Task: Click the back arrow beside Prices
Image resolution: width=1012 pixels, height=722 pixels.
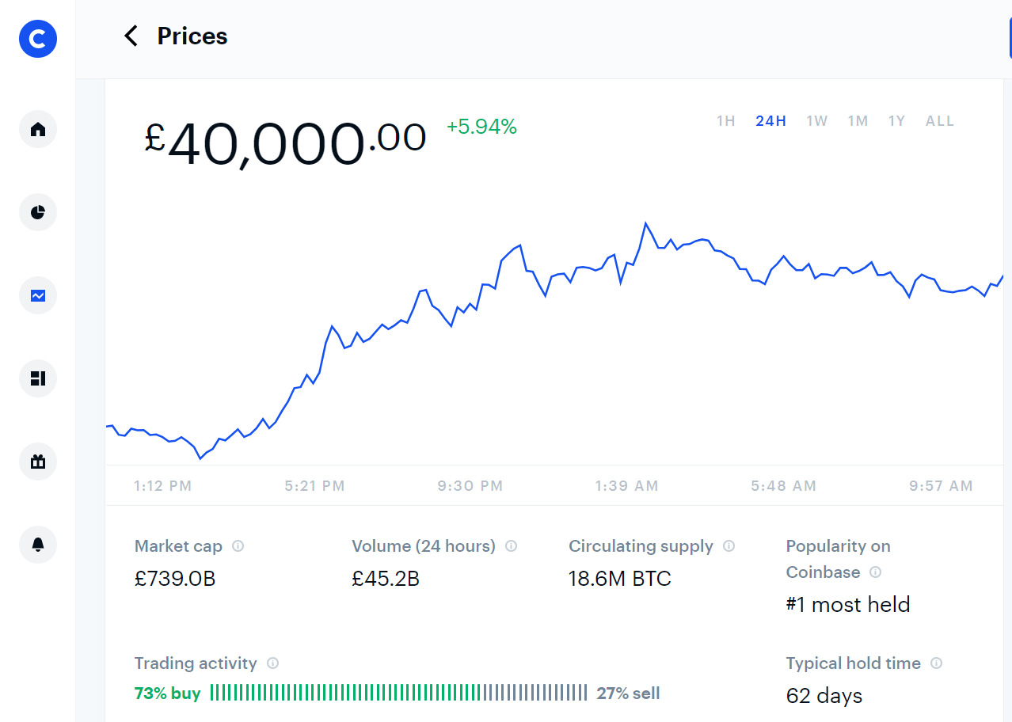Action: 131,36
